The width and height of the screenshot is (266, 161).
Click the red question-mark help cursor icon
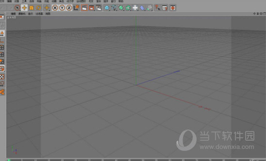tap(157, 8)
